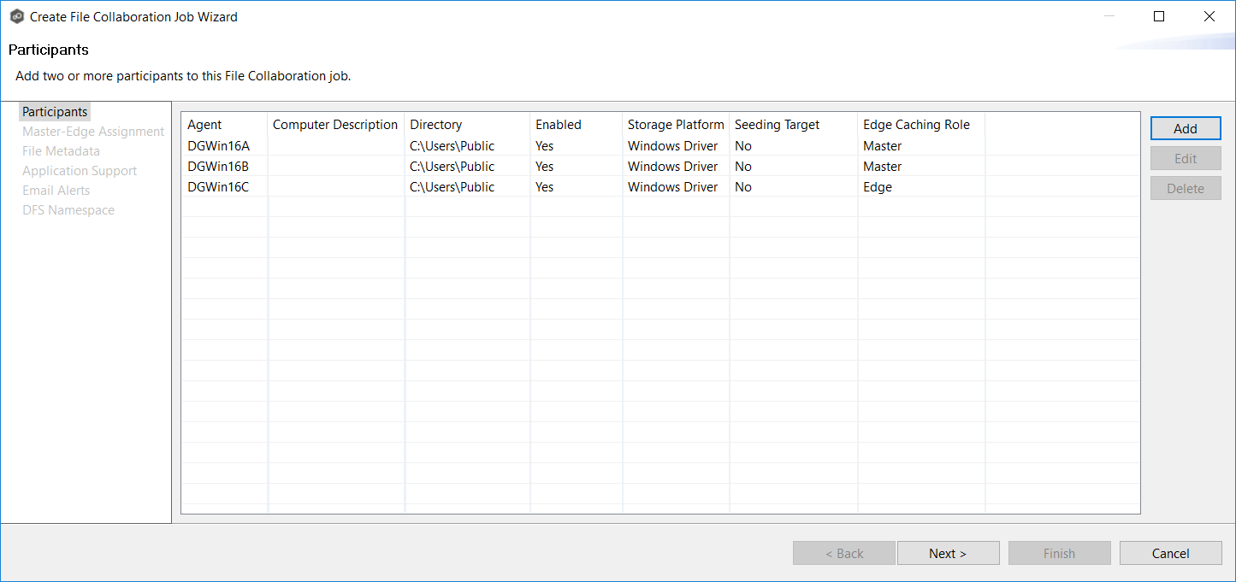The image size is (1236, 582).
Task: Click the Agent column header
Action: point(205,125)
